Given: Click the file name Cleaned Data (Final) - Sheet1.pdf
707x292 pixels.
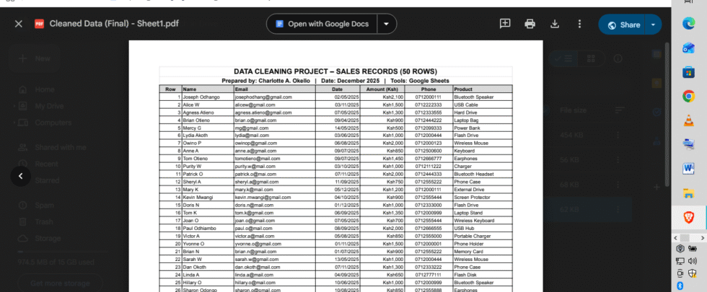Looking at the screenshot, I should point(114,24).
